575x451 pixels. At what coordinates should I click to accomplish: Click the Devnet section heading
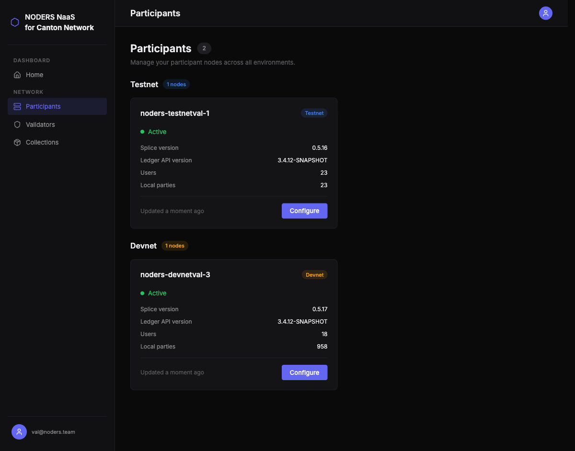143,246
